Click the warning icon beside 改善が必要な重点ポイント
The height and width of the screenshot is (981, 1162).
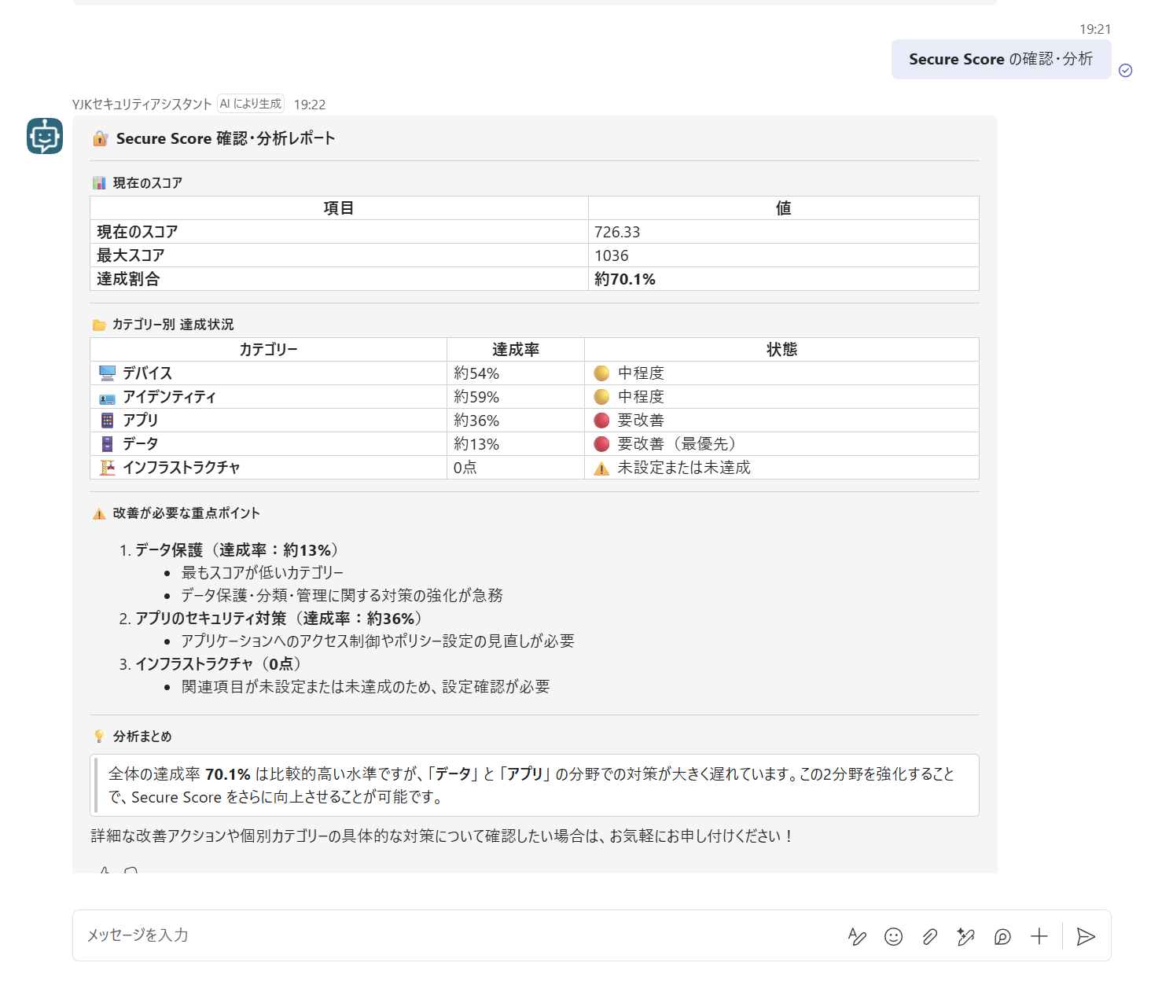click(x=99, y=514)
